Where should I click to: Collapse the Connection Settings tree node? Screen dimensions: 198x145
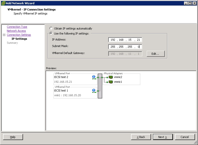[4, 35]
